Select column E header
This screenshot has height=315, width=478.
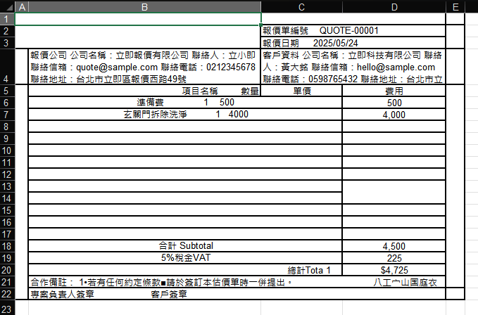[x=455, y=7]
